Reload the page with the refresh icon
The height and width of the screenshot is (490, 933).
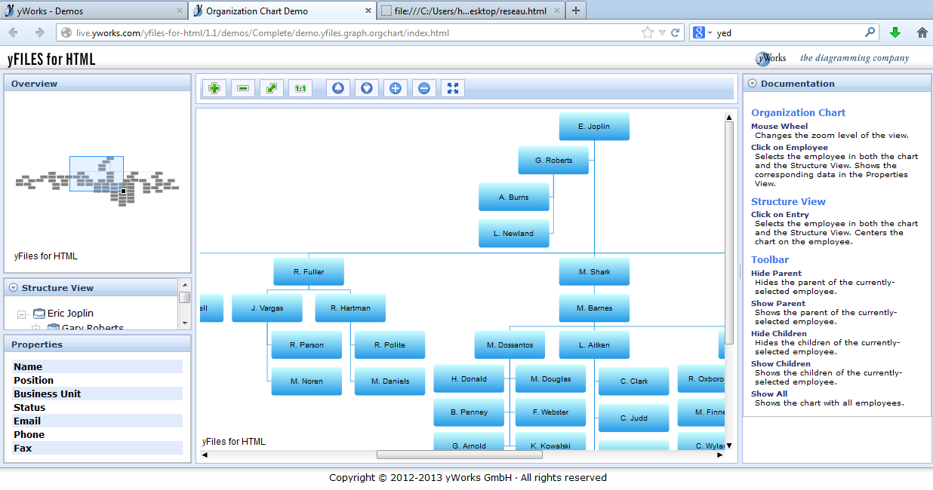pyautogui.click(x=675, y=33)
